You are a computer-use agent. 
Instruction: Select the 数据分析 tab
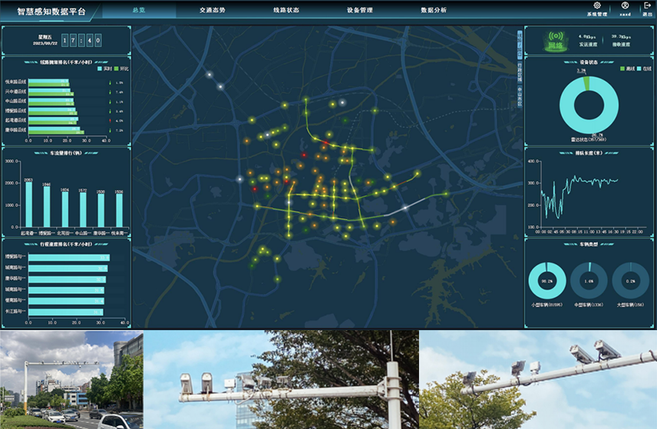pos(433,10)
